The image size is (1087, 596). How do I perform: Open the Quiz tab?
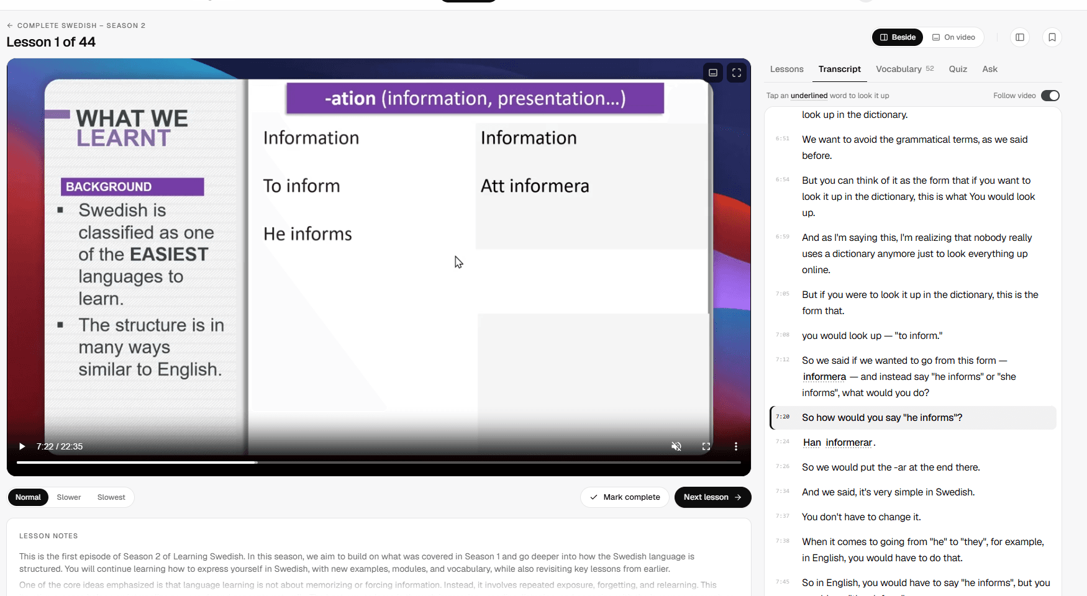coord(958,69)
